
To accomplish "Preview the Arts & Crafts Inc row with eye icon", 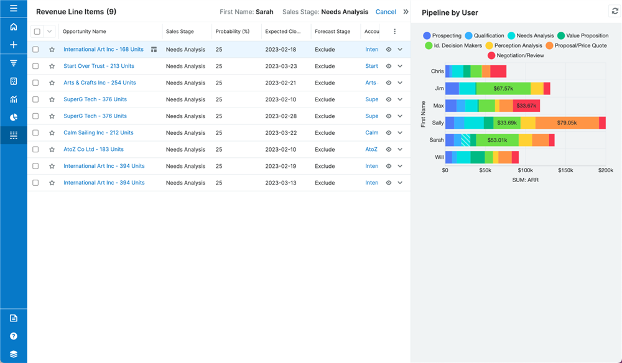I will click(389, 83).
